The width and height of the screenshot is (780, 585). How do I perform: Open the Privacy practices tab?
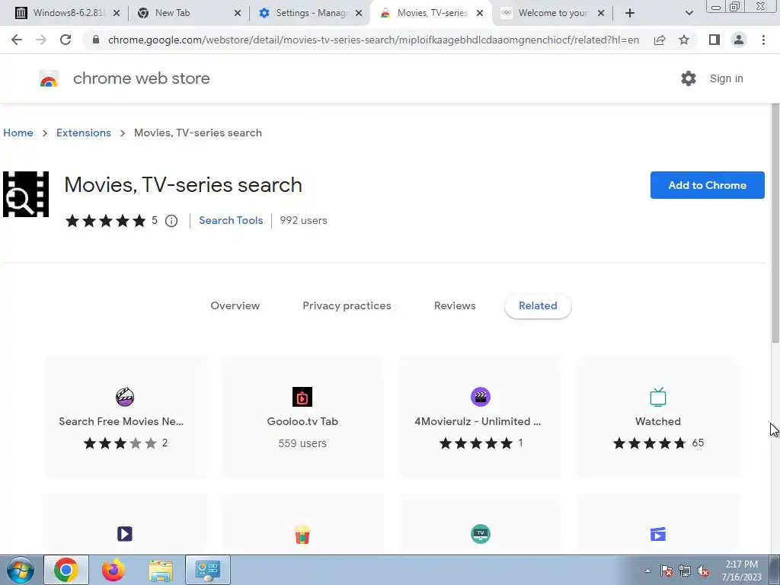(x=347, y=305)
